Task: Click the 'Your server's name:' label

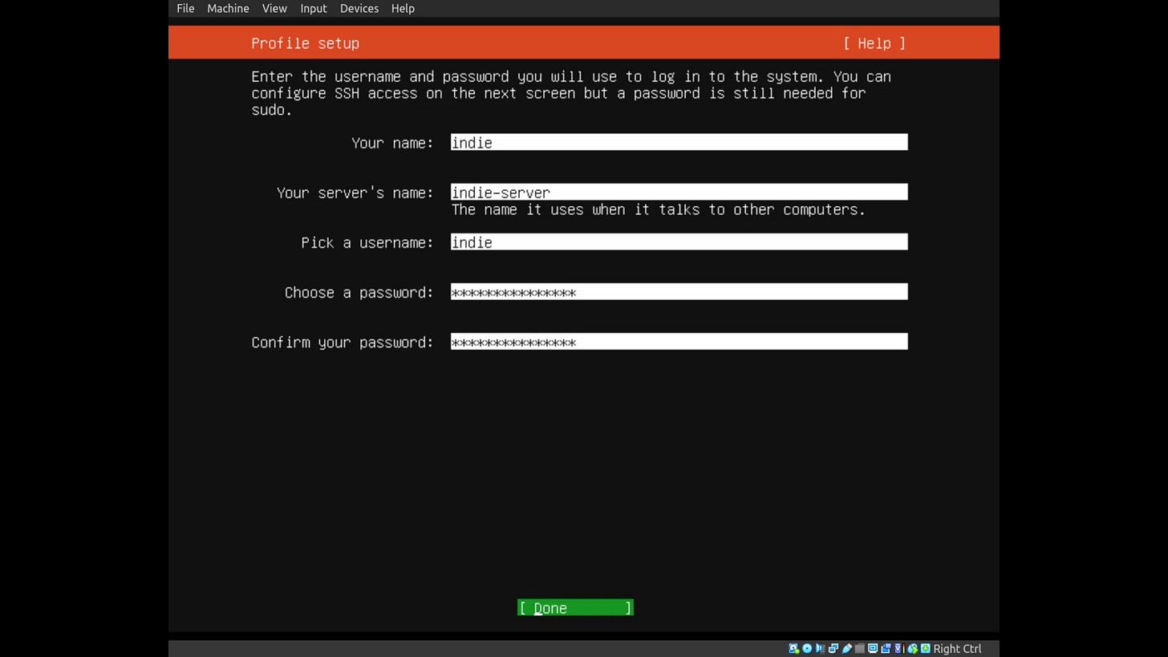Action: (x=355, y=193)
